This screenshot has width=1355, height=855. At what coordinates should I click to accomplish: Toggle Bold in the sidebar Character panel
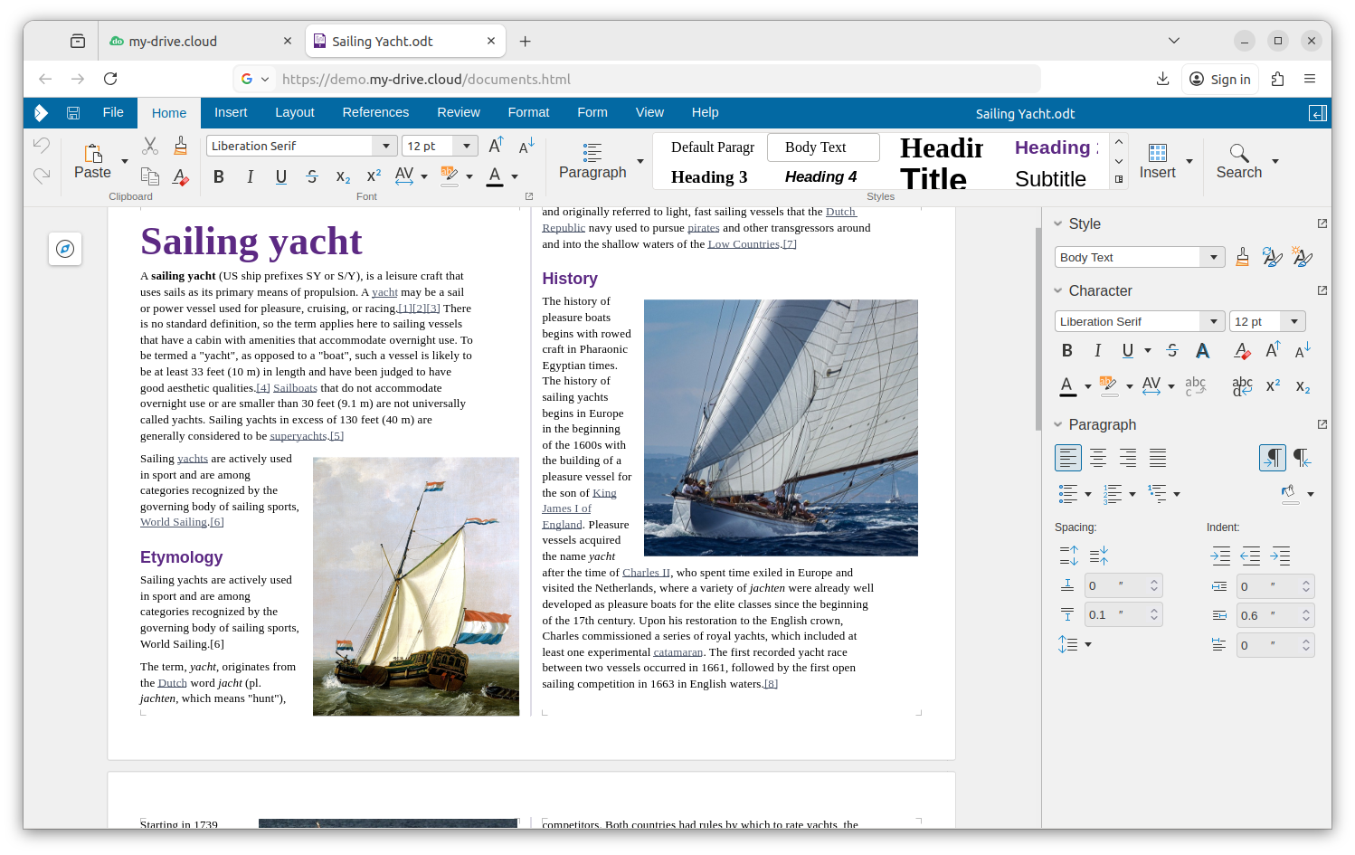pos(1067,350)
